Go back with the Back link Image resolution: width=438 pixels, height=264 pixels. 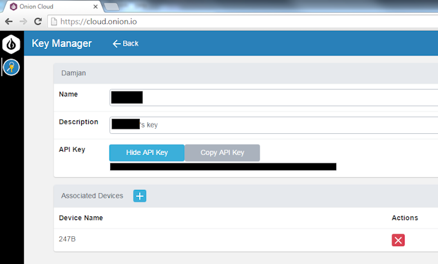(x=126, y=44)
